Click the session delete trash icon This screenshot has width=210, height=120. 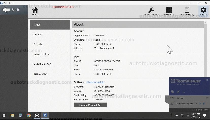coord(204,104)
